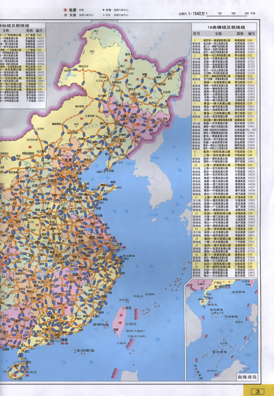
Task: Click the 高雄 city label on Taiwan
Action: (x=116, y=329)
